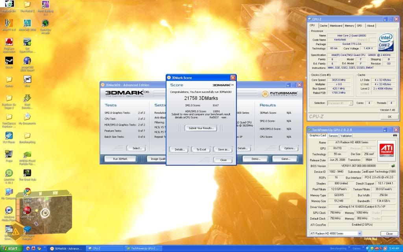This screenshot has height=252, width=403.
Task: Open the About tab in CPU-Z
Action: 370,26
